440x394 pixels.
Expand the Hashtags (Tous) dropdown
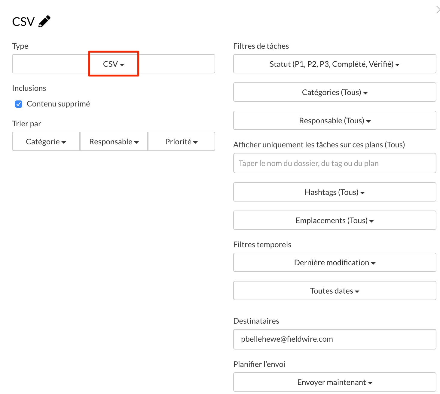click(335, 192)
